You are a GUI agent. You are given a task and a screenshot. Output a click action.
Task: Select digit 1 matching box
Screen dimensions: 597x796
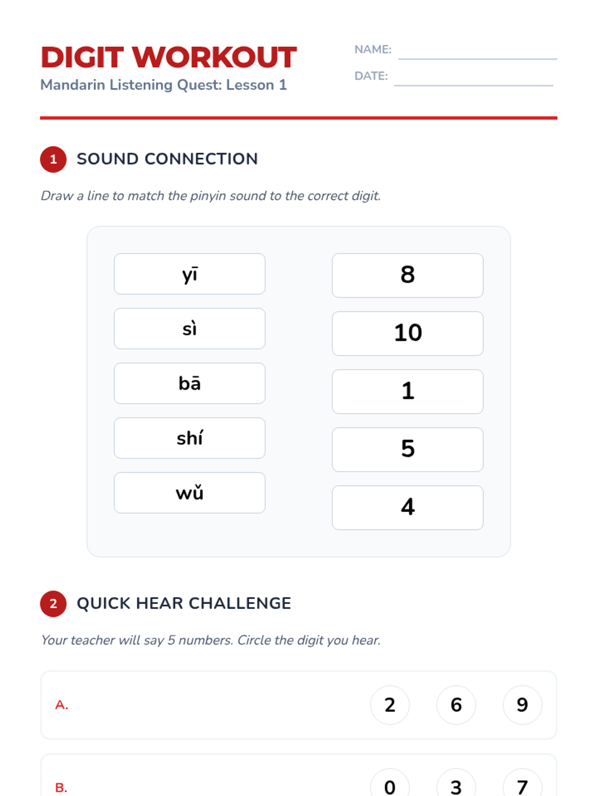407,392
